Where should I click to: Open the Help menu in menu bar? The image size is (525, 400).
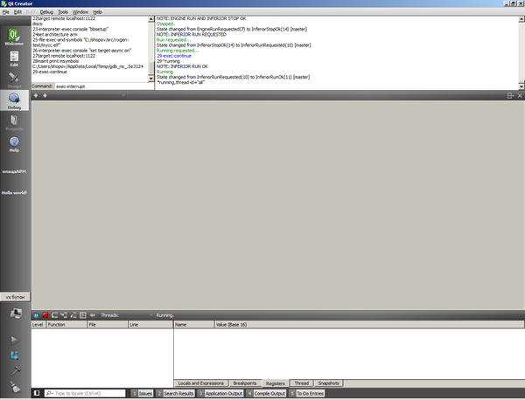click(x=97, y=11)
